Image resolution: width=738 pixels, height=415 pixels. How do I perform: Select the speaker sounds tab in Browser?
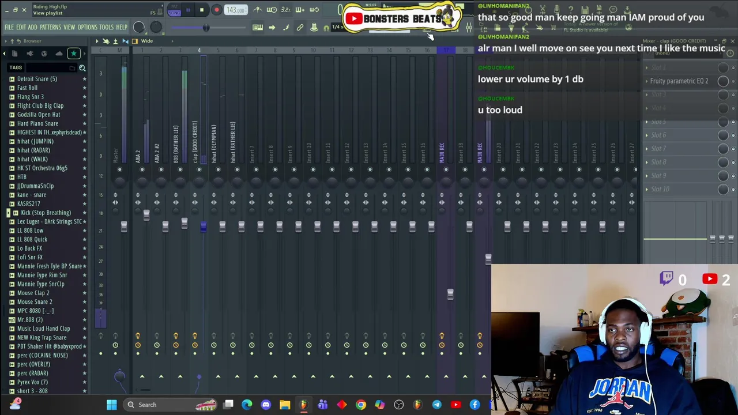30,54
